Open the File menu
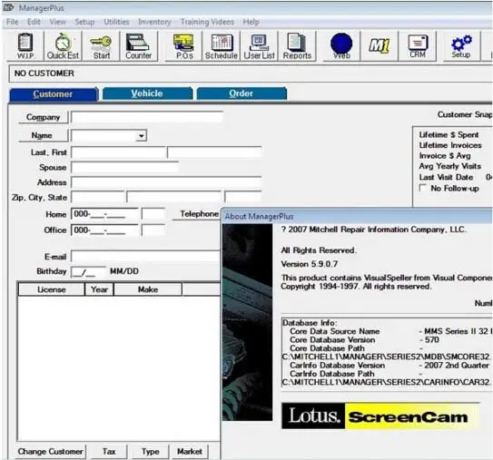This screenshot has height=460, width=493. pos(13,22)
